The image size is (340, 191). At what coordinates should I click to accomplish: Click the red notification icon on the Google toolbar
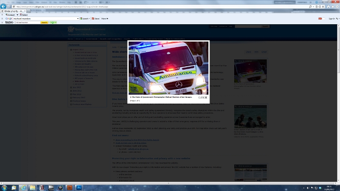click(320, 19)
